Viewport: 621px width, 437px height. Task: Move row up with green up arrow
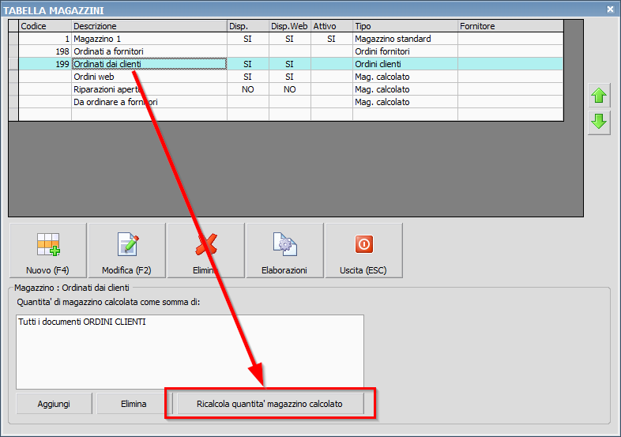pyautogui.click(x=599, y=96)
